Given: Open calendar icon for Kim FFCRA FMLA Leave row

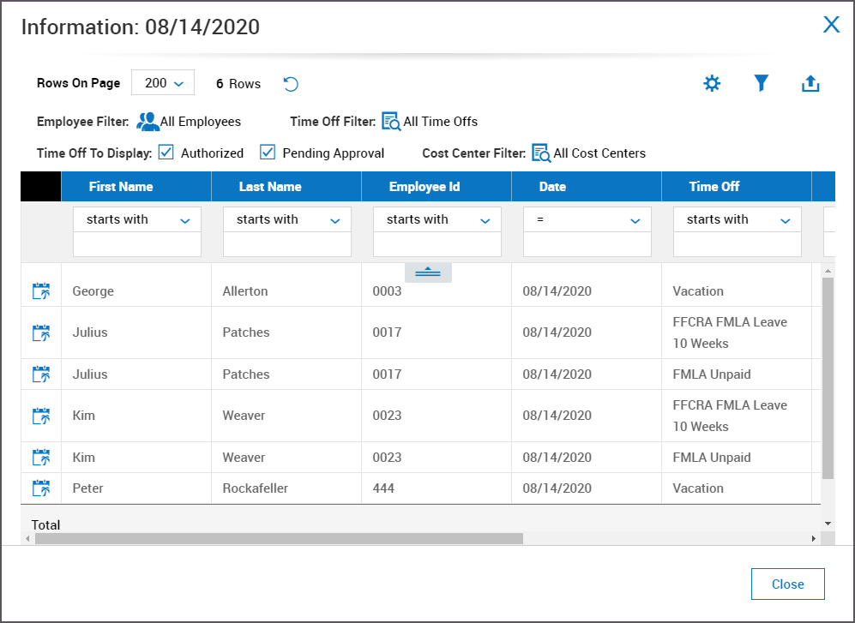Looking at the screenshot, I should 41,416.
